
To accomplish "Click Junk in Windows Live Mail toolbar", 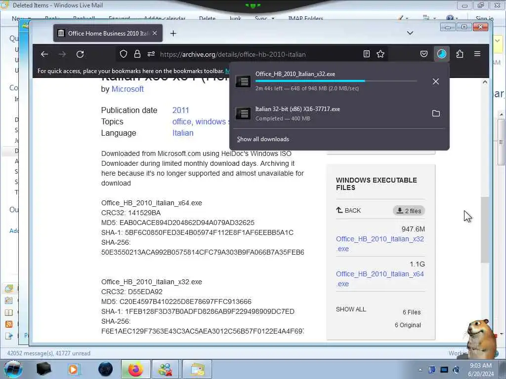I will [x=235, y=18].
